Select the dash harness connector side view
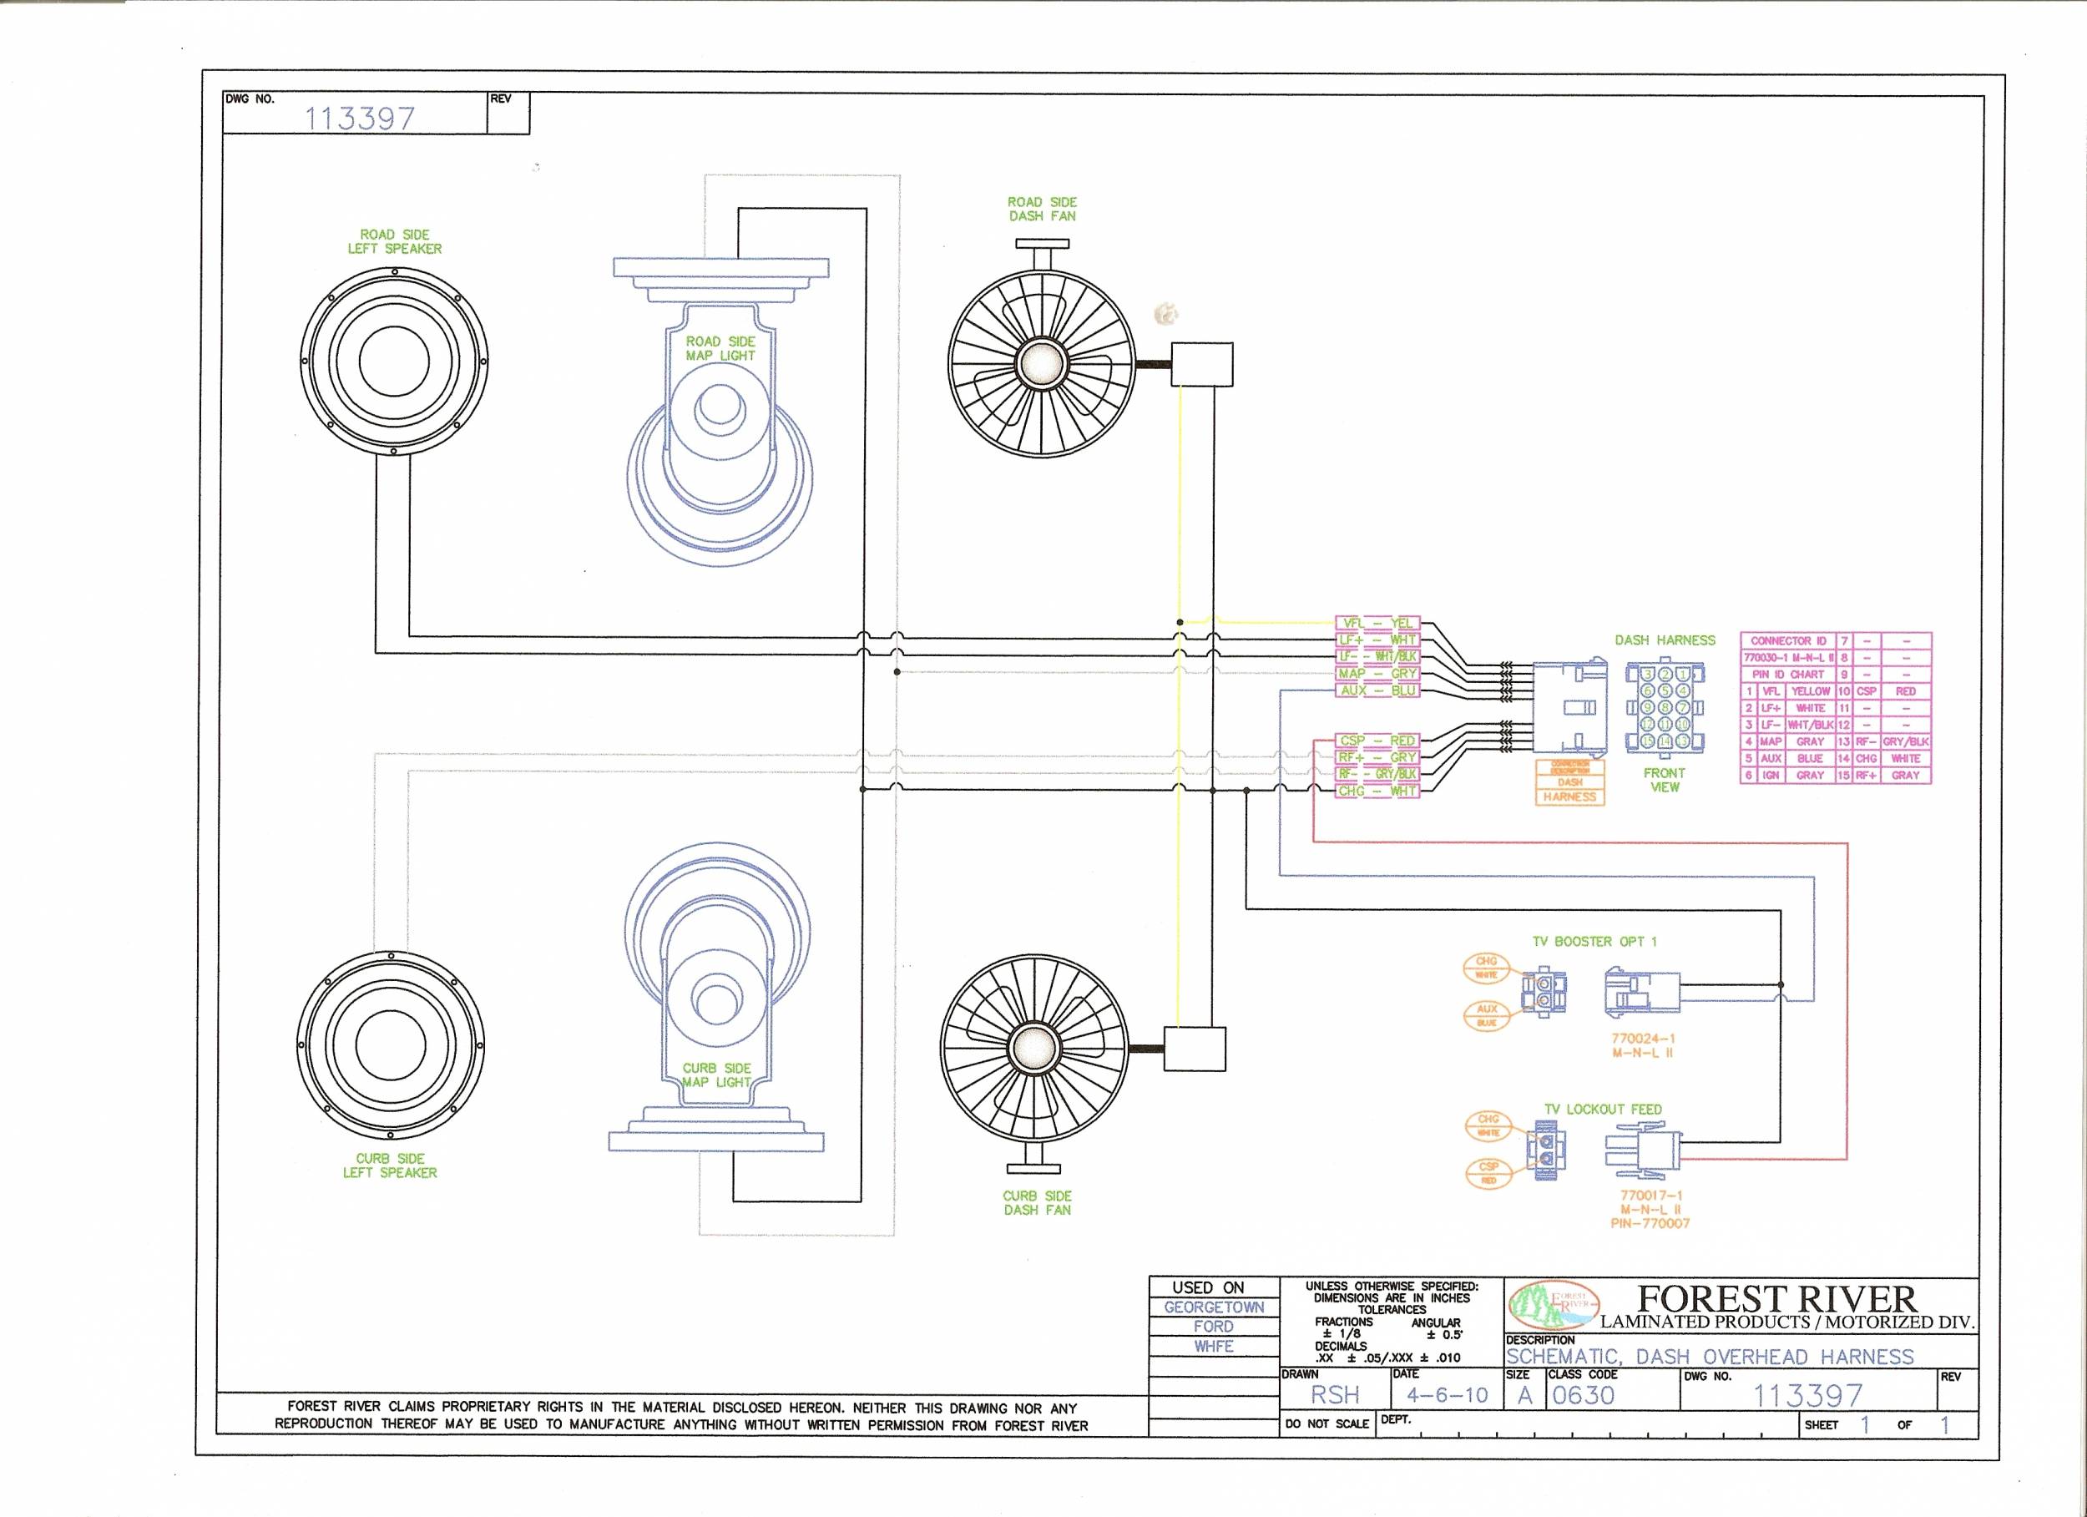Screen dimensions: 2087x1517 (1570, 707)
